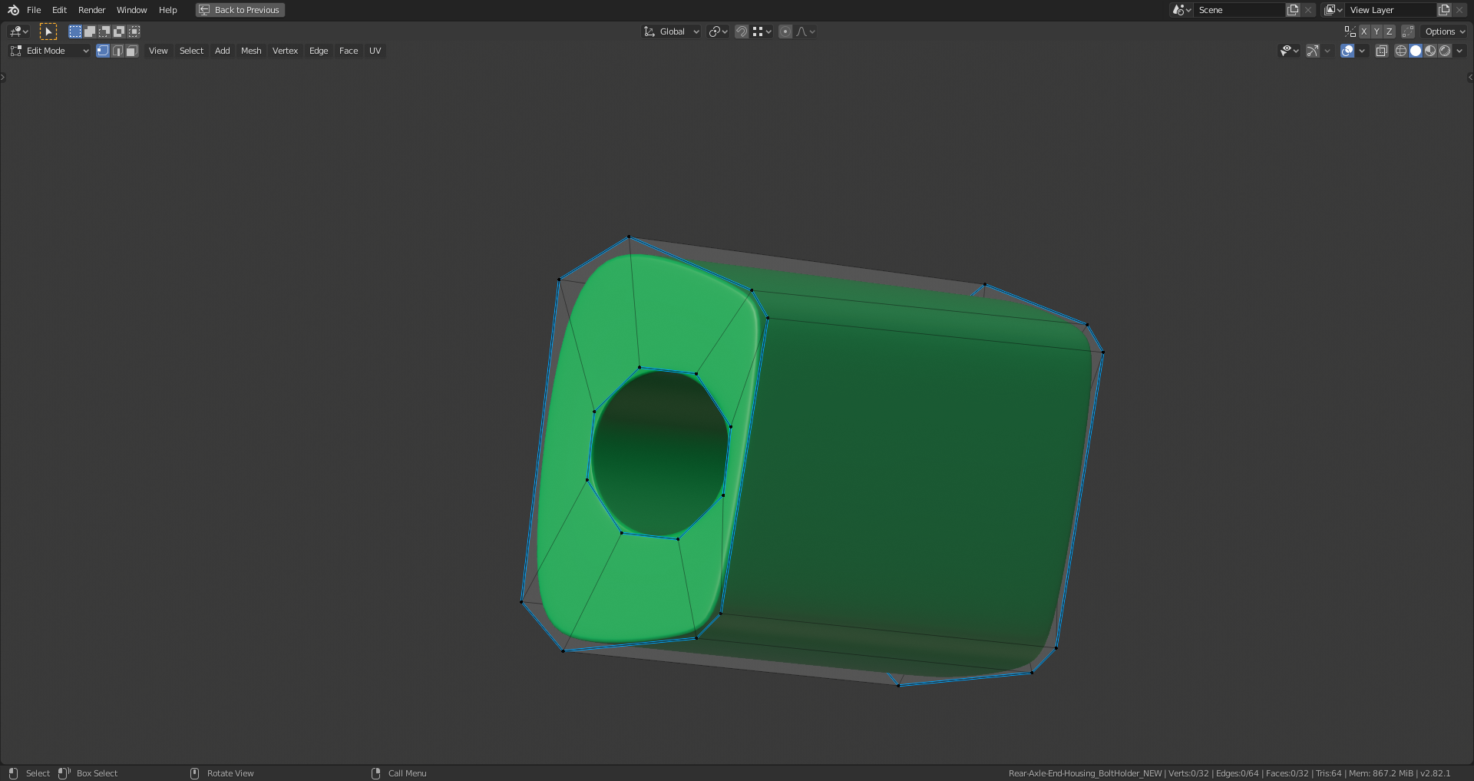Toggle proportional editing
Screen dimensions: 1474x781
point(785,31)
